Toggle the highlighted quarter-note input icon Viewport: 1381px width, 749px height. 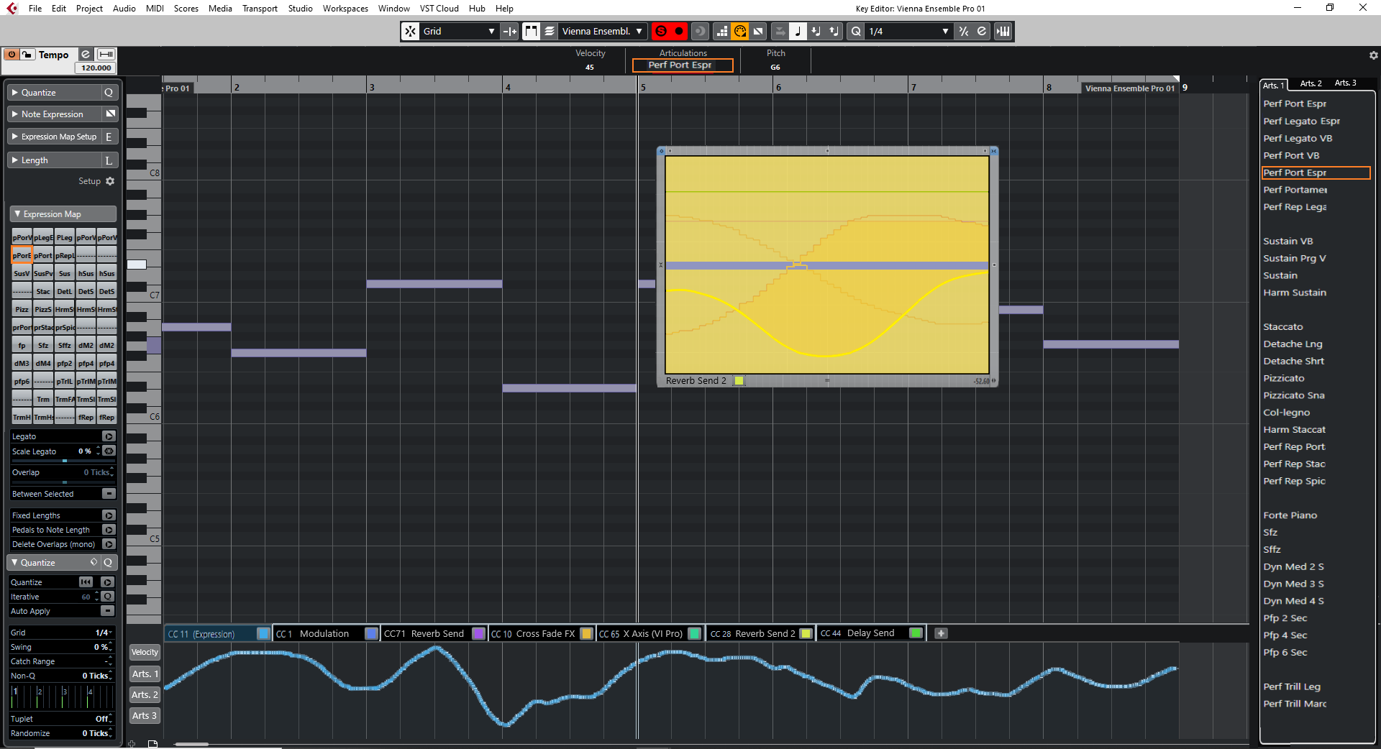[x=798, y=31]
